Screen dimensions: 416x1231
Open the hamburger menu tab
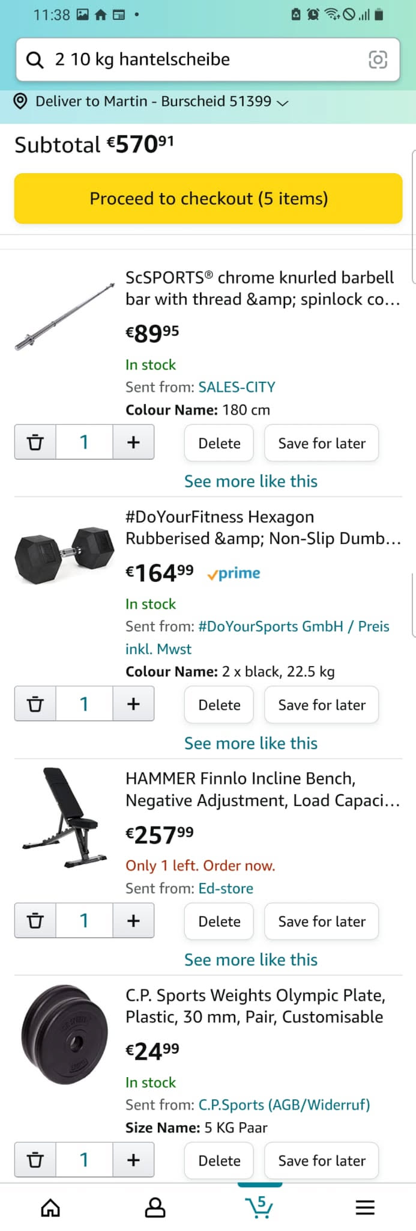[x=364, y=1207]
